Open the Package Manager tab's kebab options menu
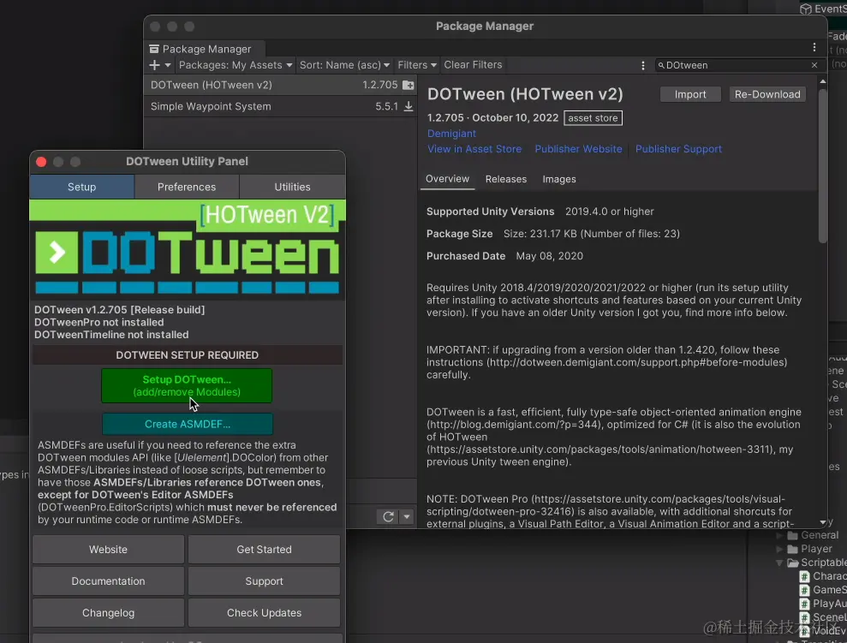The image size is (847, 643). tap(814, 47)
